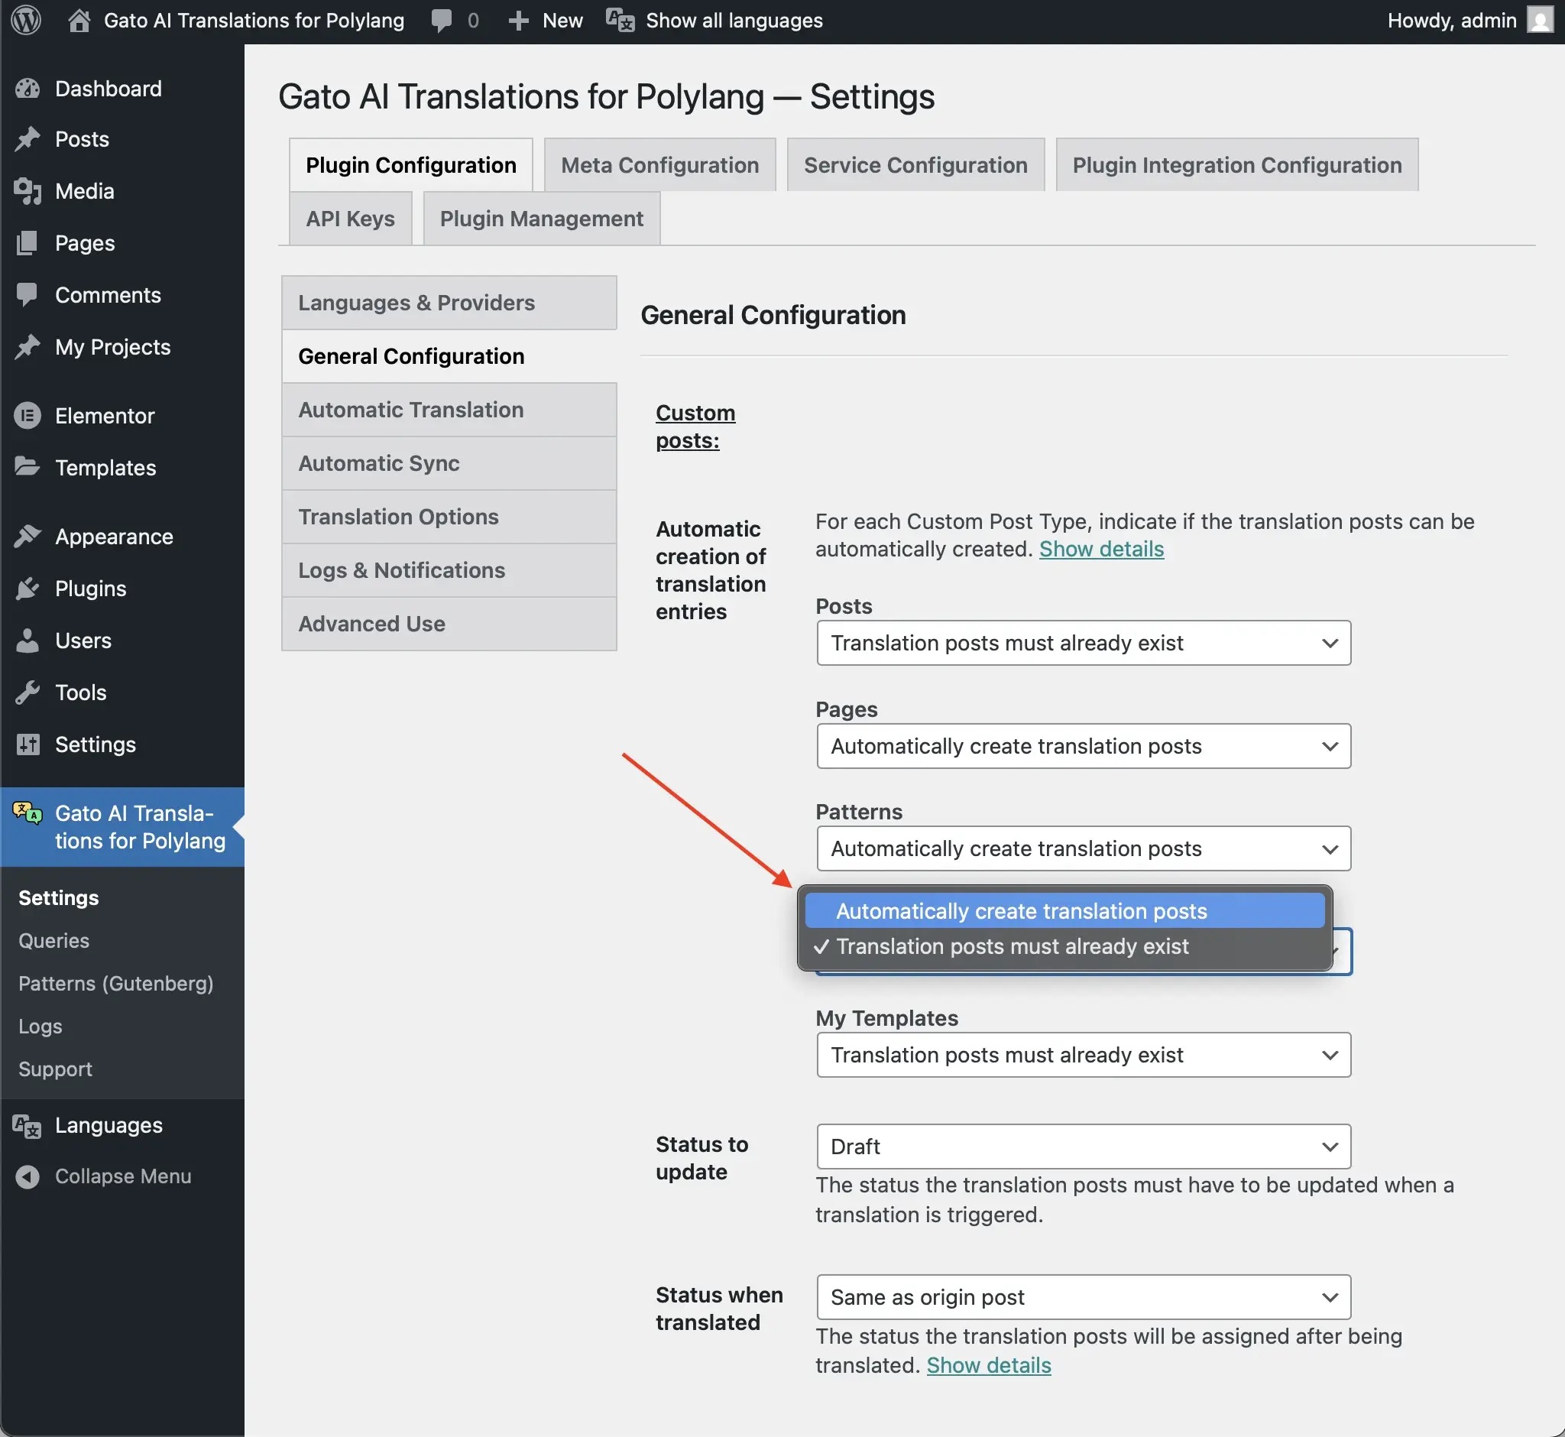This screenshot has height=1437, width=1565.
Task: Switch to the Meta Configuration tab
Action: 659,164
